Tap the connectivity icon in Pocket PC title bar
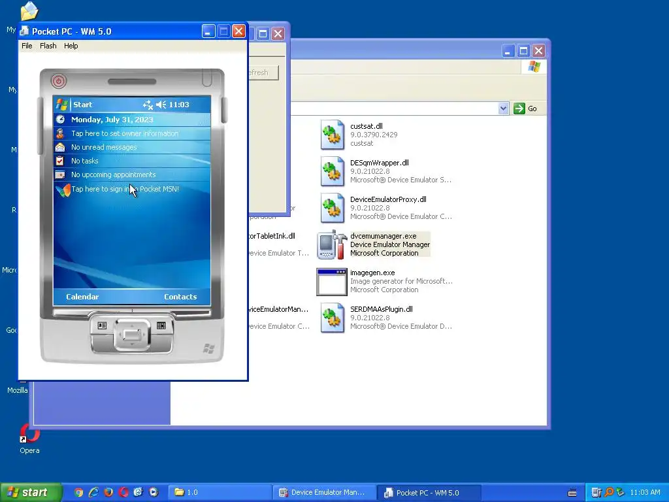 pos(148,105)
